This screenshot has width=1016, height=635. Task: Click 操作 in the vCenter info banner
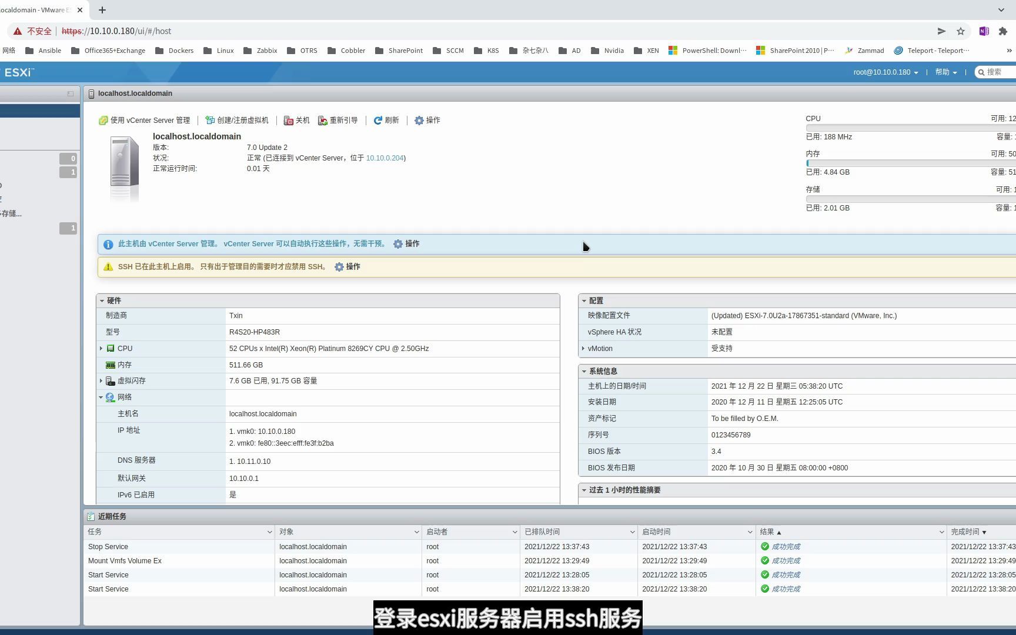(x=412, y=244)
